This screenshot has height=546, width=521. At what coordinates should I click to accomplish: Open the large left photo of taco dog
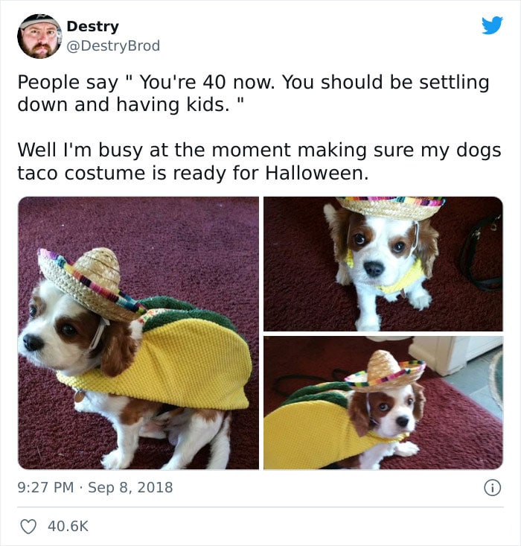[138, 333]
